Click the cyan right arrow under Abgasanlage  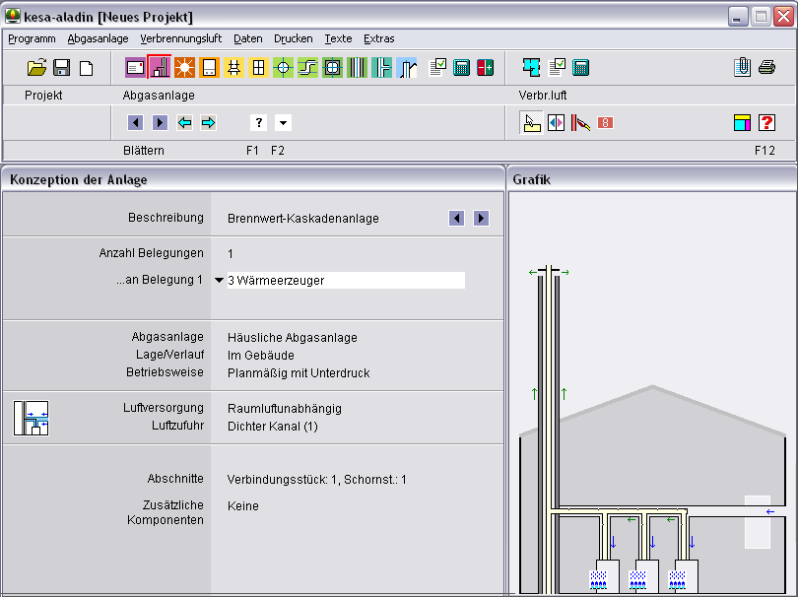[209, 123]
